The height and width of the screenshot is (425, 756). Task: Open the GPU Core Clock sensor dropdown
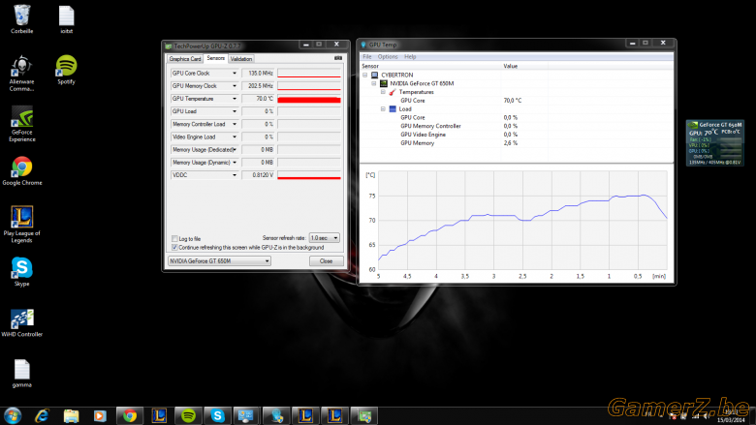pos(235,74)
